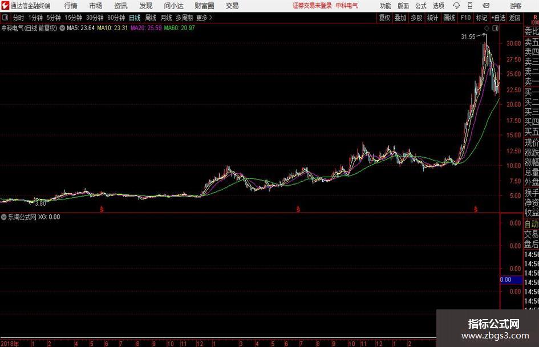Click the MA5: 23.64 value
The height and width of the screenshot is (347, 539).
(80, 28)
